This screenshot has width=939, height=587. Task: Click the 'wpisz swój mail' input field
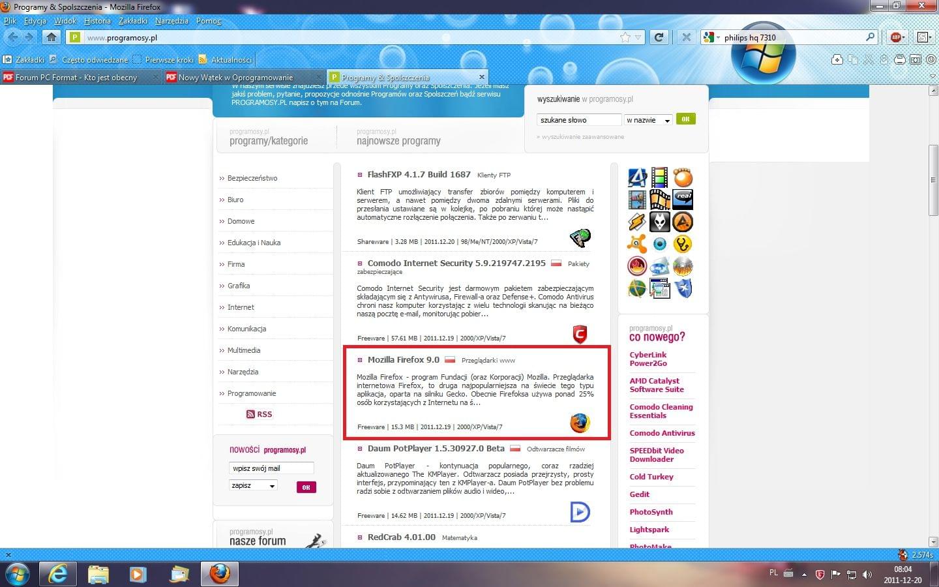[271, 468]
